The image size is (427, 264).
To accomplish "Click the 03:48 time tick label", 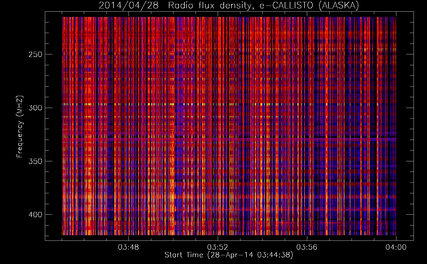I will pyautogui.click(x=129, y=247).
